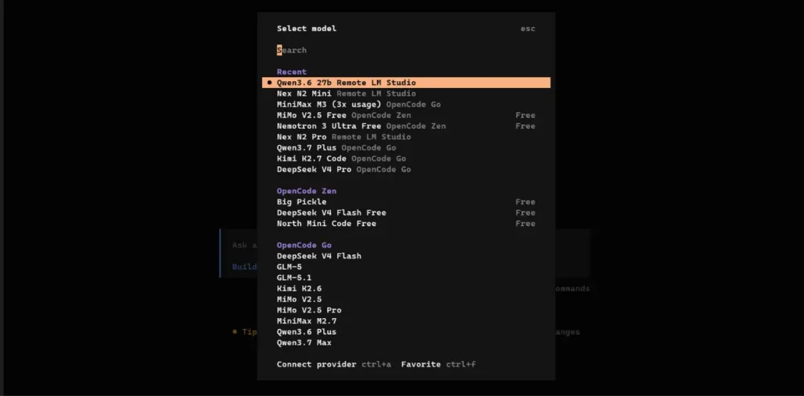This screenshot has width=804, height=396.
Task: Choose Nemotron 3 Ultra Free
Action: [x=406, y=126]
